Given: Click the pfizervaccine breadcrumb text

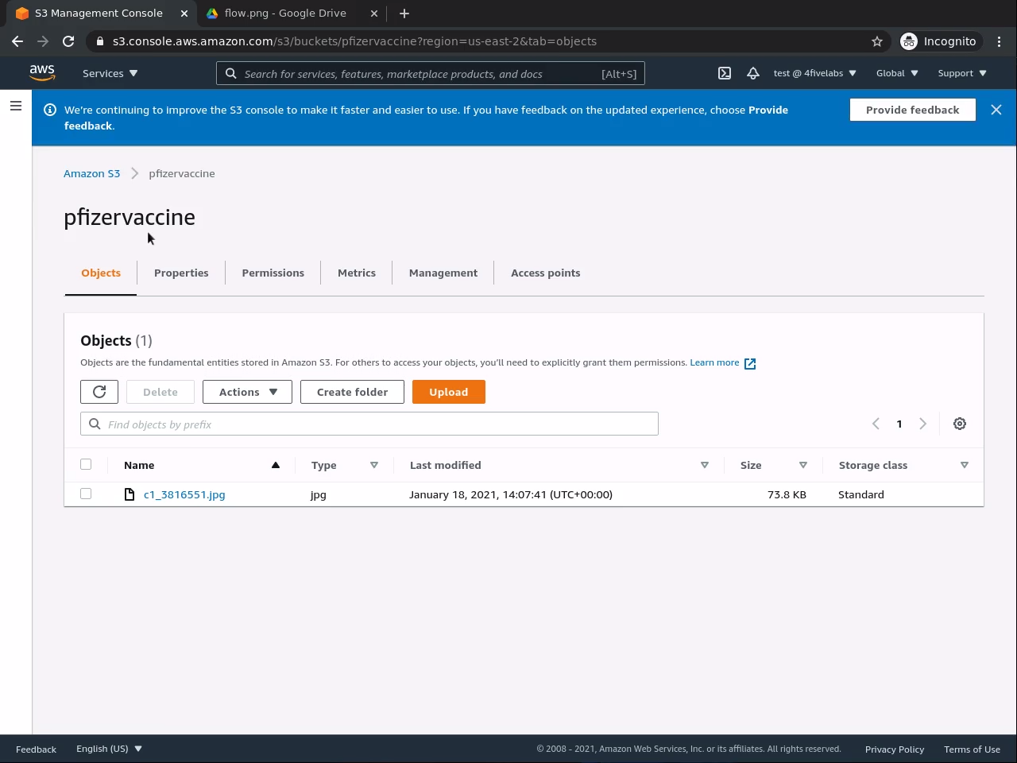Looking at the screenshot, I should click(182, 173).
